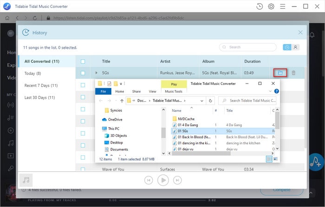Open Explorer help question mark

277,91
